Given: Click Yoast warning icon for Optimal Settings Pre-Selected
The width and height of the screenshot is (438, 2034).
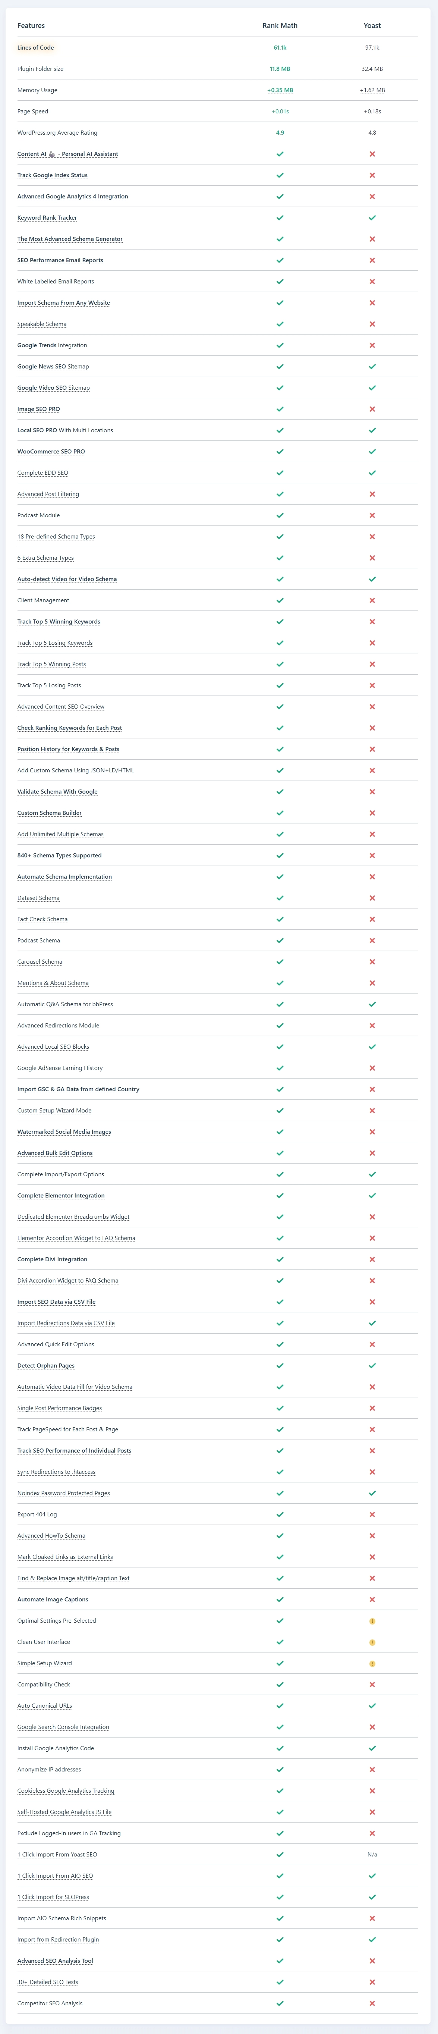Looking at the screenshot, I should 372,1621.
